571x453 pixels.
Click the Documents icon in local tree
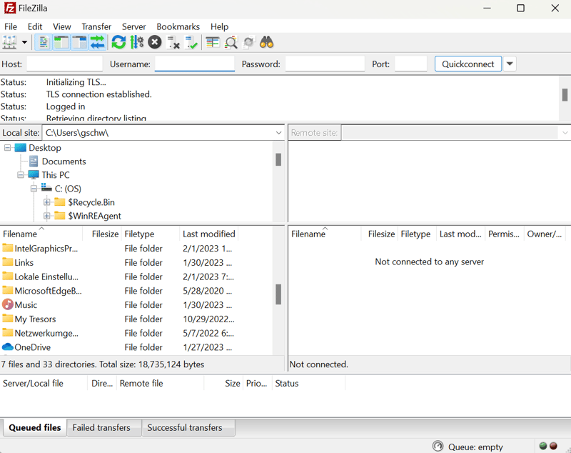coord(34,161)
